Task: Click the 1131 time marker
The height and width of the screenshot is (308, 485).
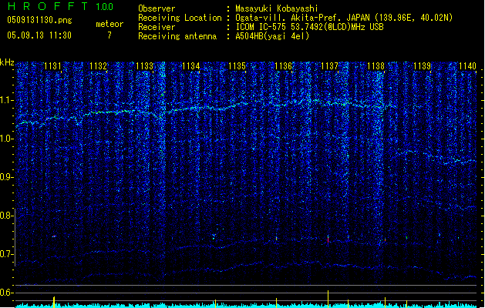Action: (x=53, y=67)
